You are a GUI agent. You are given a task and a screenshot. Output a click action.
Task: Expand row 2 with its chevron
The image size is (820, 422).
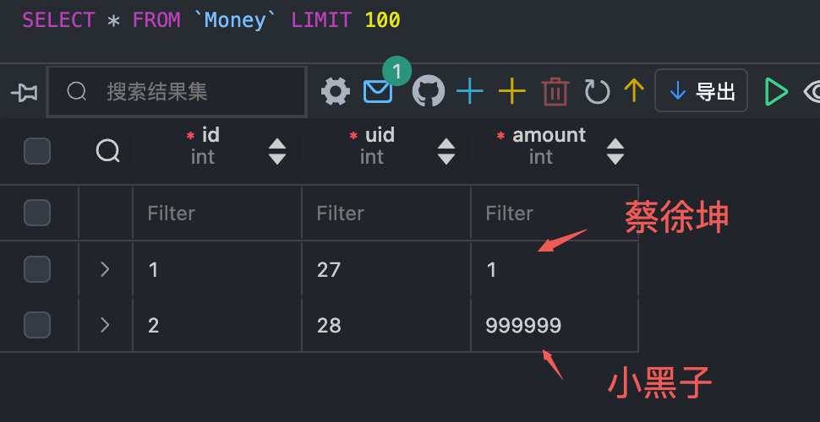(105, 325)
